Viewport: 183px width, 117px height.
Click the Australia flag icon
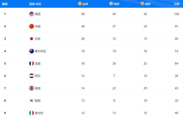click(x=31, y=51)
